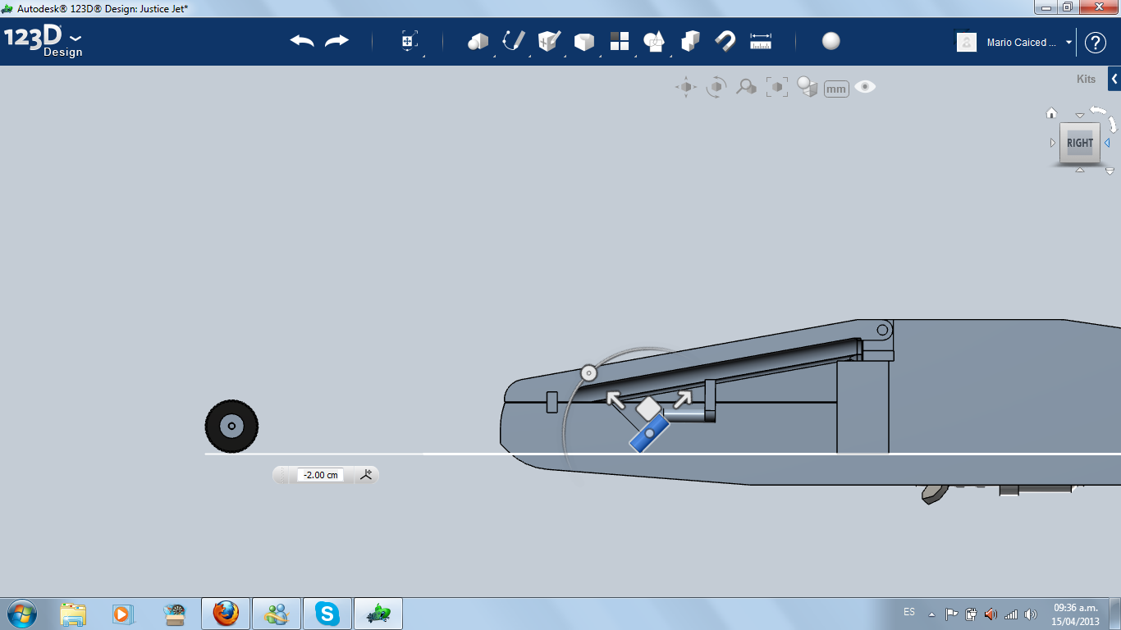
Task: Open Windows Live Messenger from taskbar
Action: tap(277, 614)
